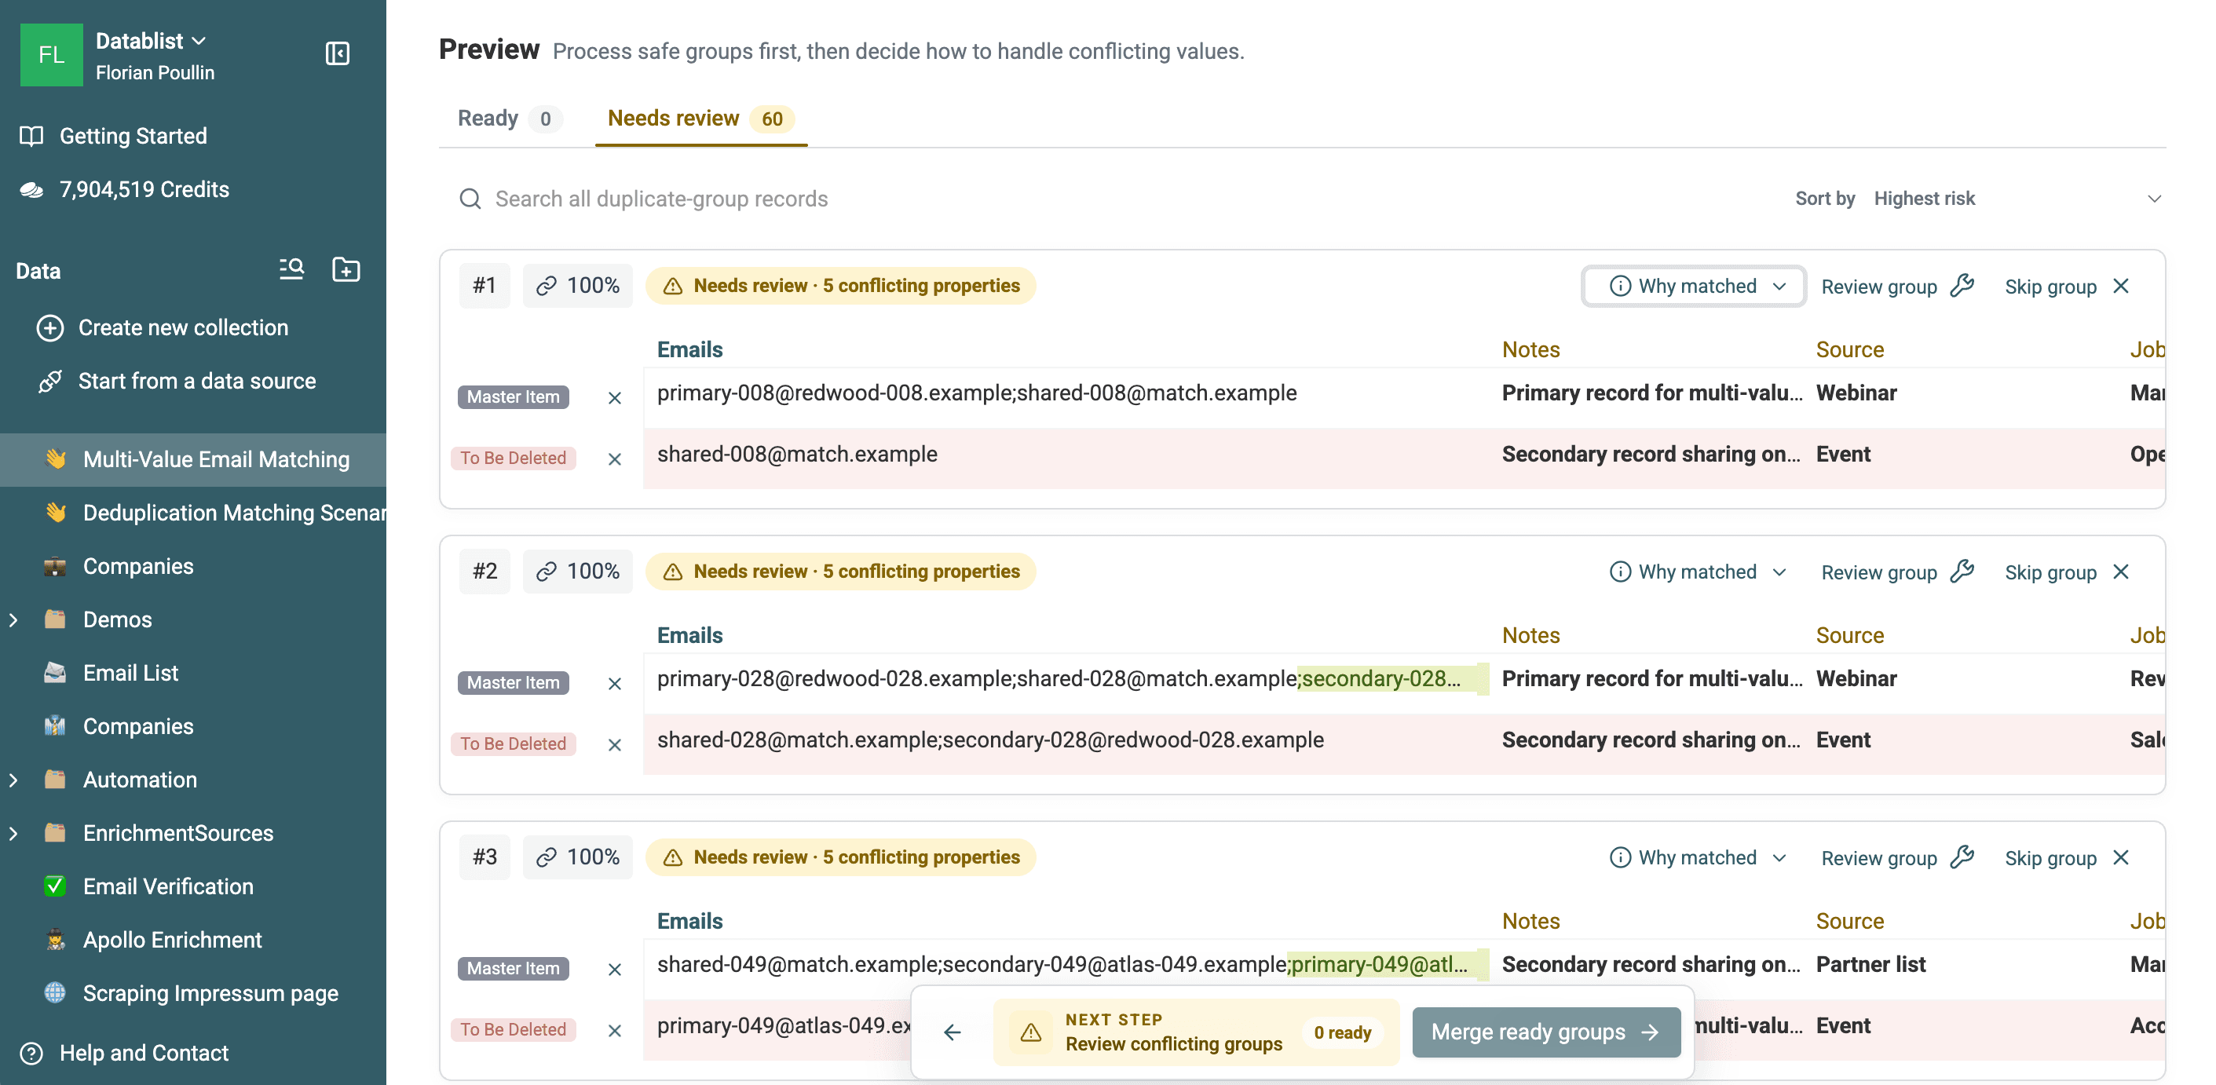Image resolution: width=2216 pixels, height=1085 pixels.
Task: Click the search collections icon in Data header
Action: coord(291,270)
